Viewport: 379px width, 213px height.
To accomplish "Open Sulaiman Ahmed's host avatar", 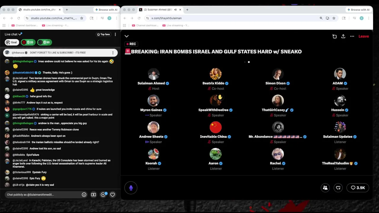I will click(x=153, y=74).
